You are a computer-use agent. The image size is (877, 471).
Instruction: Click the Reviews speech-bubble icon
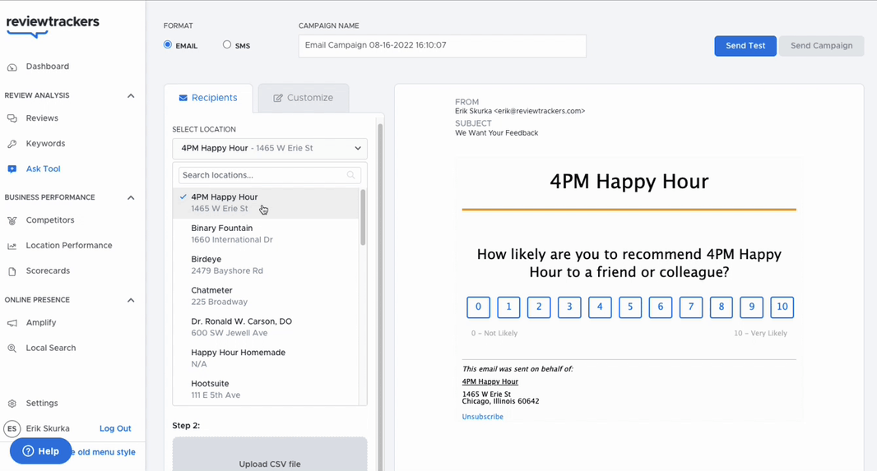[x=12, y=118]
